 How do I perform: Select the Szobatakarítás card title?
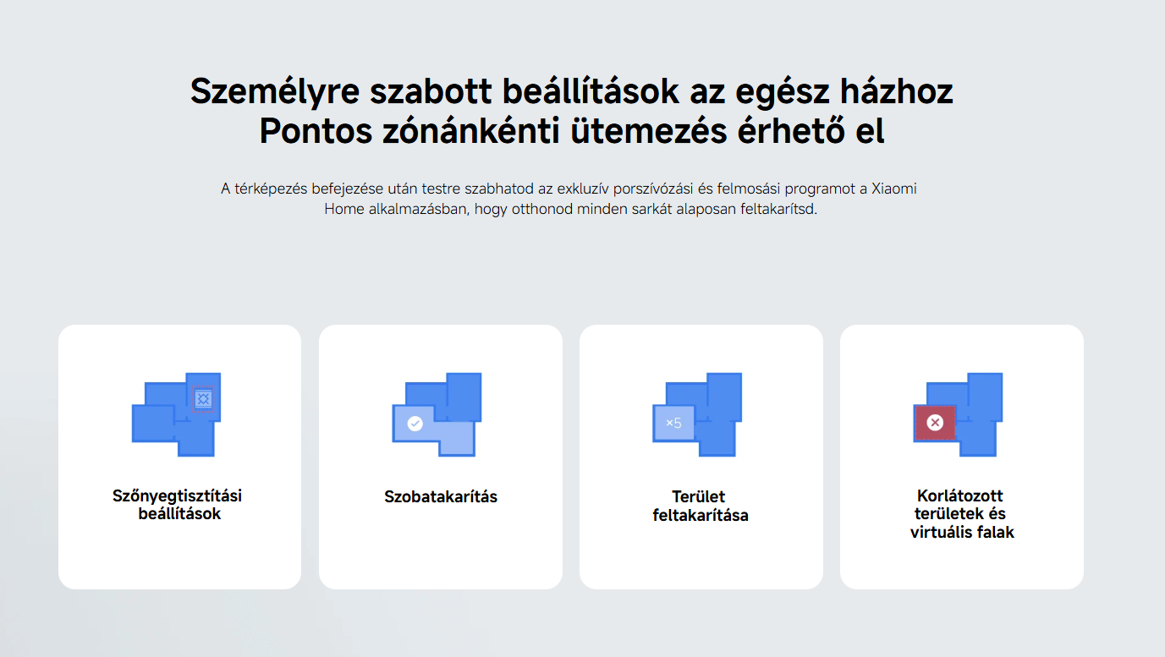click(x=440, y=497)
